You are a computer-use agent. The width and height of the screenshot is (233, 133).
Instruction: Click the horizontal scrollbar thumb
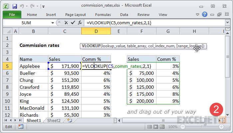pos(163,120)
